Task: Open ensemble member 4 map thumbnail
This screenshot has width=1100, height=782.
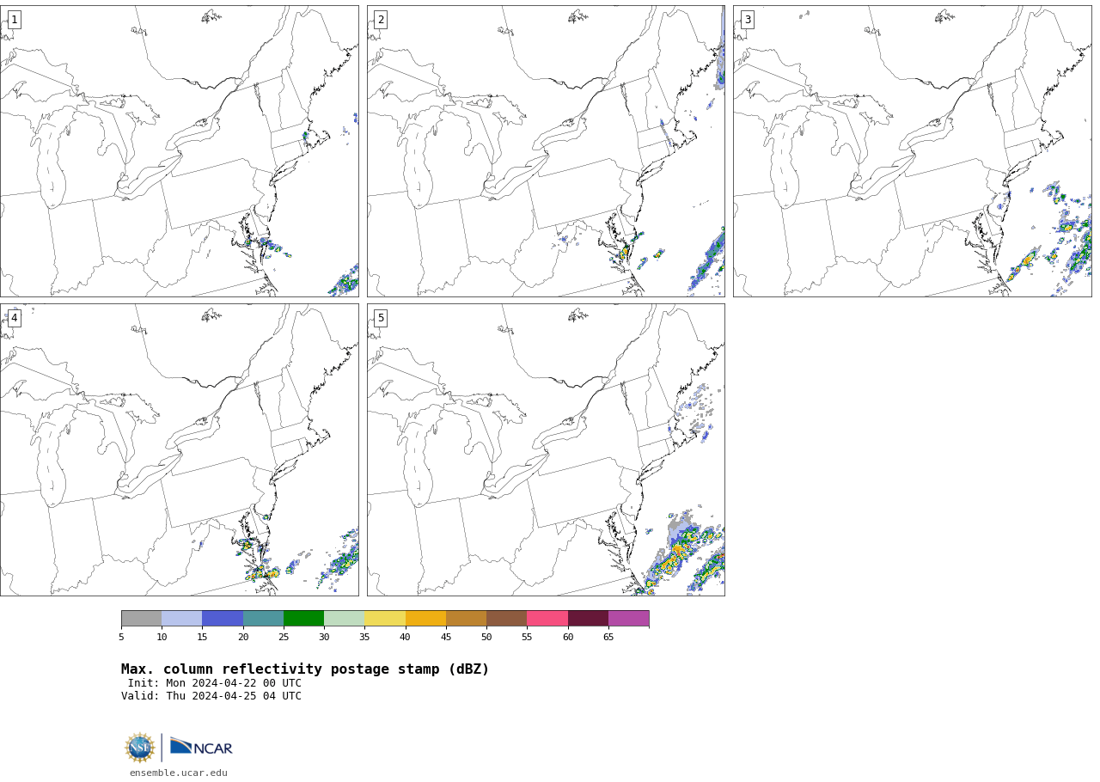Action: [179, 449]
